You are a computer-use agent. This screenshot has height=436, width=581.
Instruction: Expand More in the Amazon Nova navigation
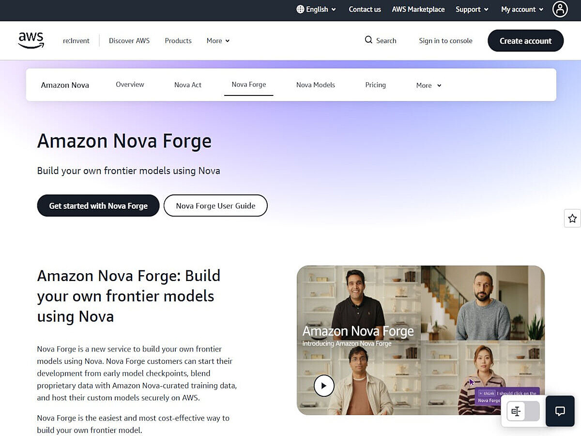point(429,85)
